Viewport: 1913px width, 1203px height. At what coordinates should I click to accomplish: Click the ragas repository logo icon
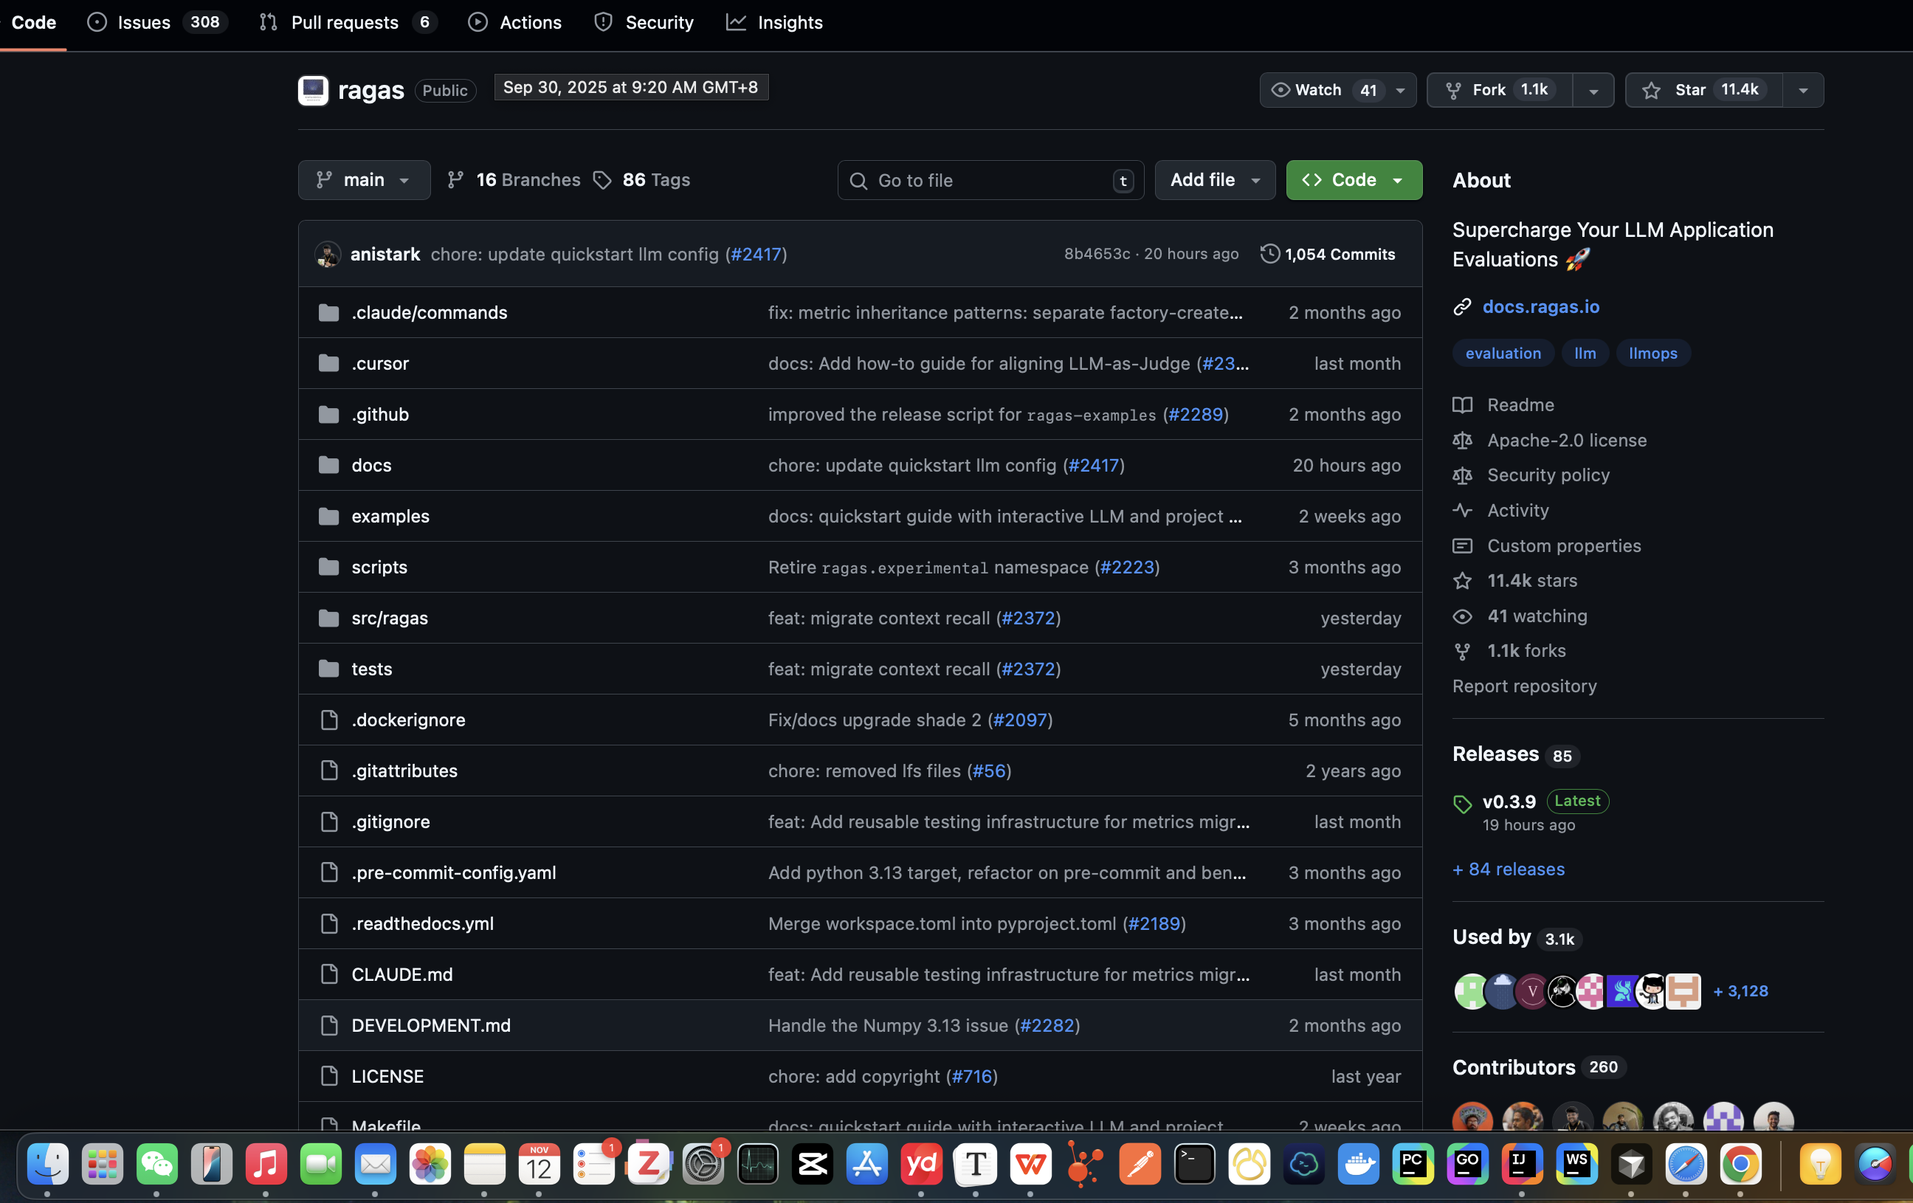coord(313,90)
